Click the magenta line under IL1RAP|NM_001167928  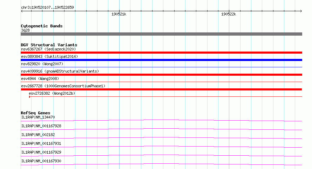161,129
